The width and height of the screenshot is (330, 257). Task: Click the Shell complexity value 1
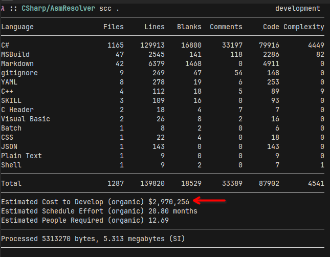(x=322, y=165)
